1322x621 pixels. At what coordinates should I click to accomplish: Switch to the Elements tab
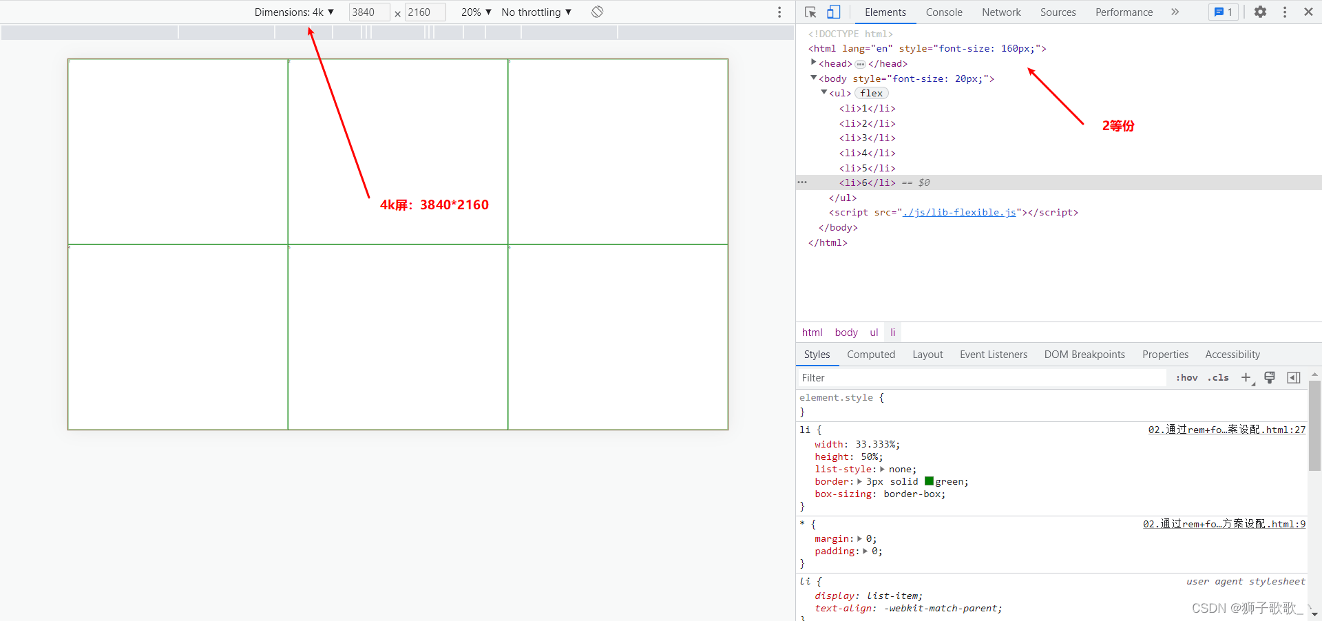pyautogui.click(x=885, y=12)
